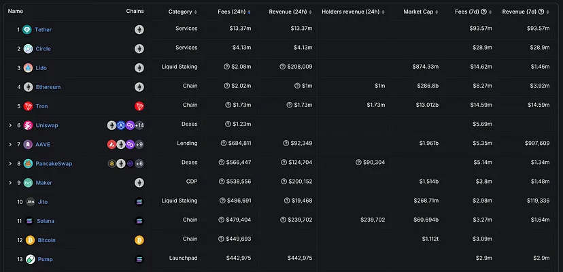Click the help icon beside Lido's 24h fees
The width and height of the screenshot is (563, 272).
228,67
